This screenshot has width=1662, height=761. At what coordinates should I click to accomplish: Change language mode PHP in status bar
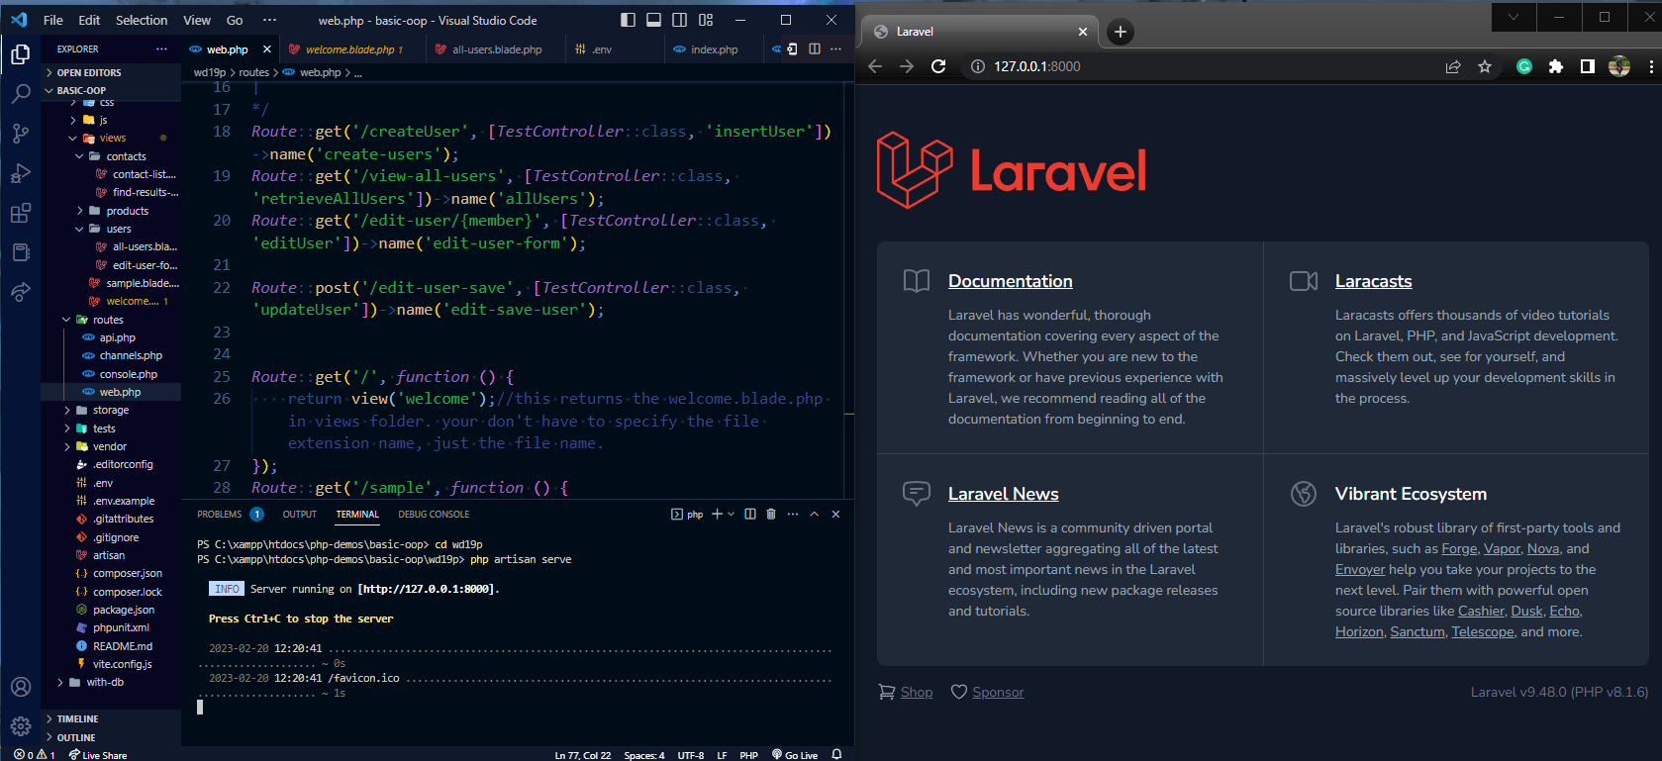coord(748,755)
